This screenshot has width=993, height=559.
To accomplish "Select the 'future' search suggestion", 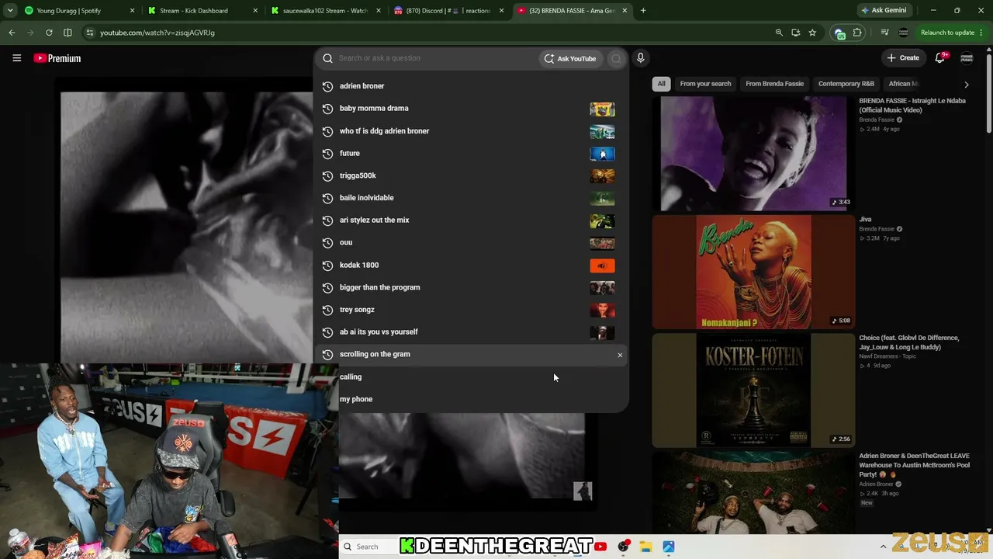I will 470,154.
